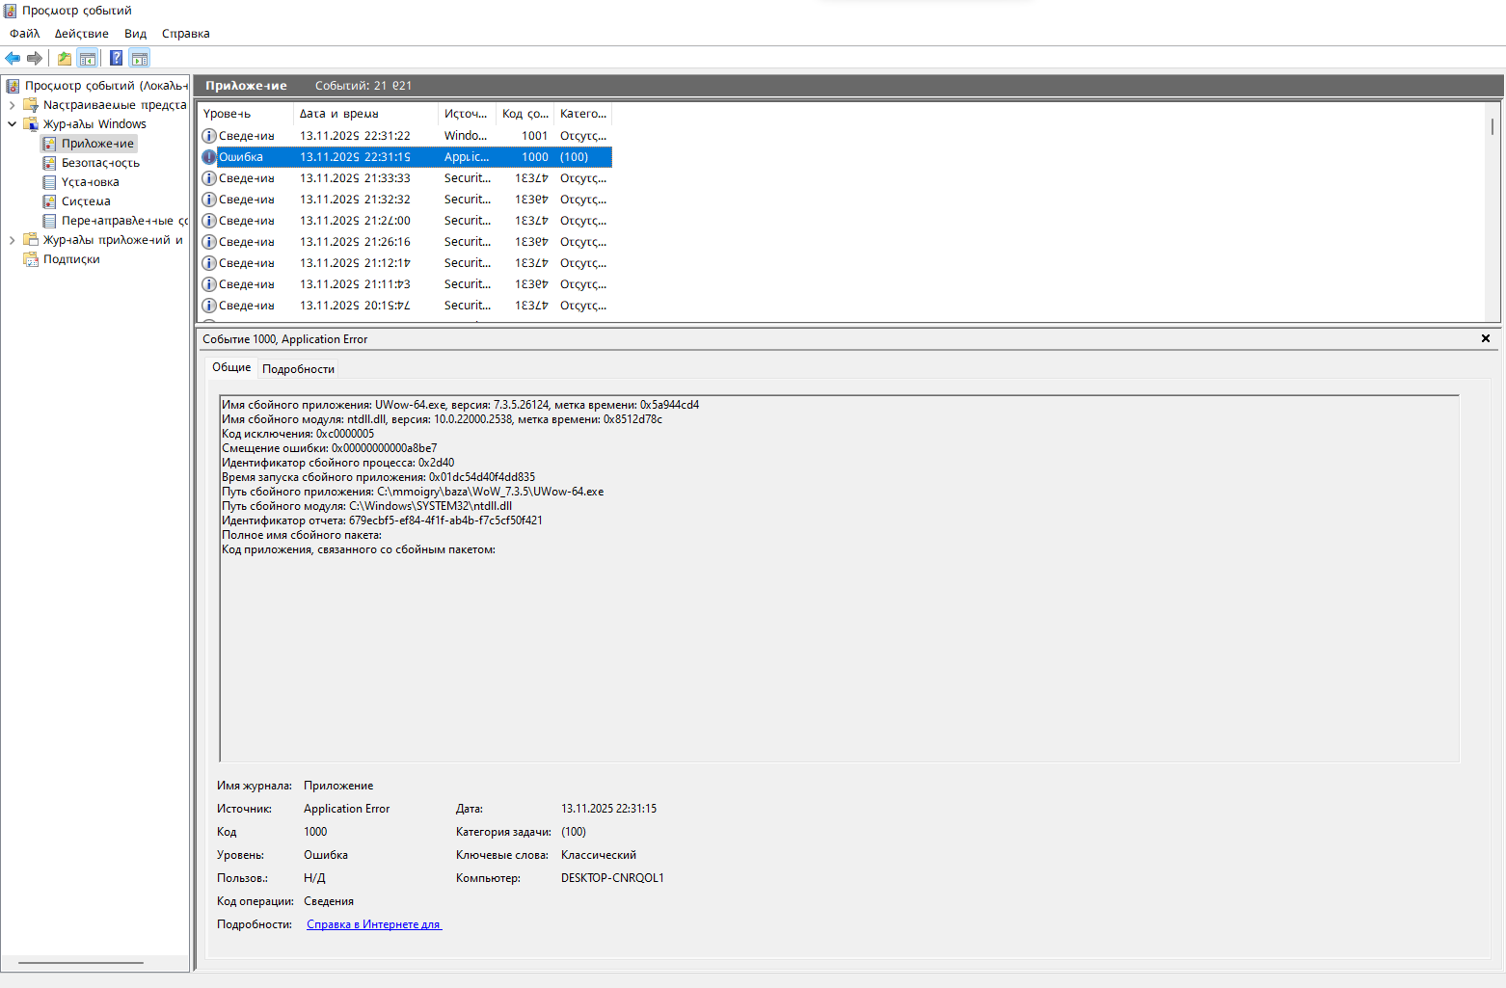This screenshot has height=988, width=1506.
Task: Select the Система log in the tree
Action: [86, 201]
